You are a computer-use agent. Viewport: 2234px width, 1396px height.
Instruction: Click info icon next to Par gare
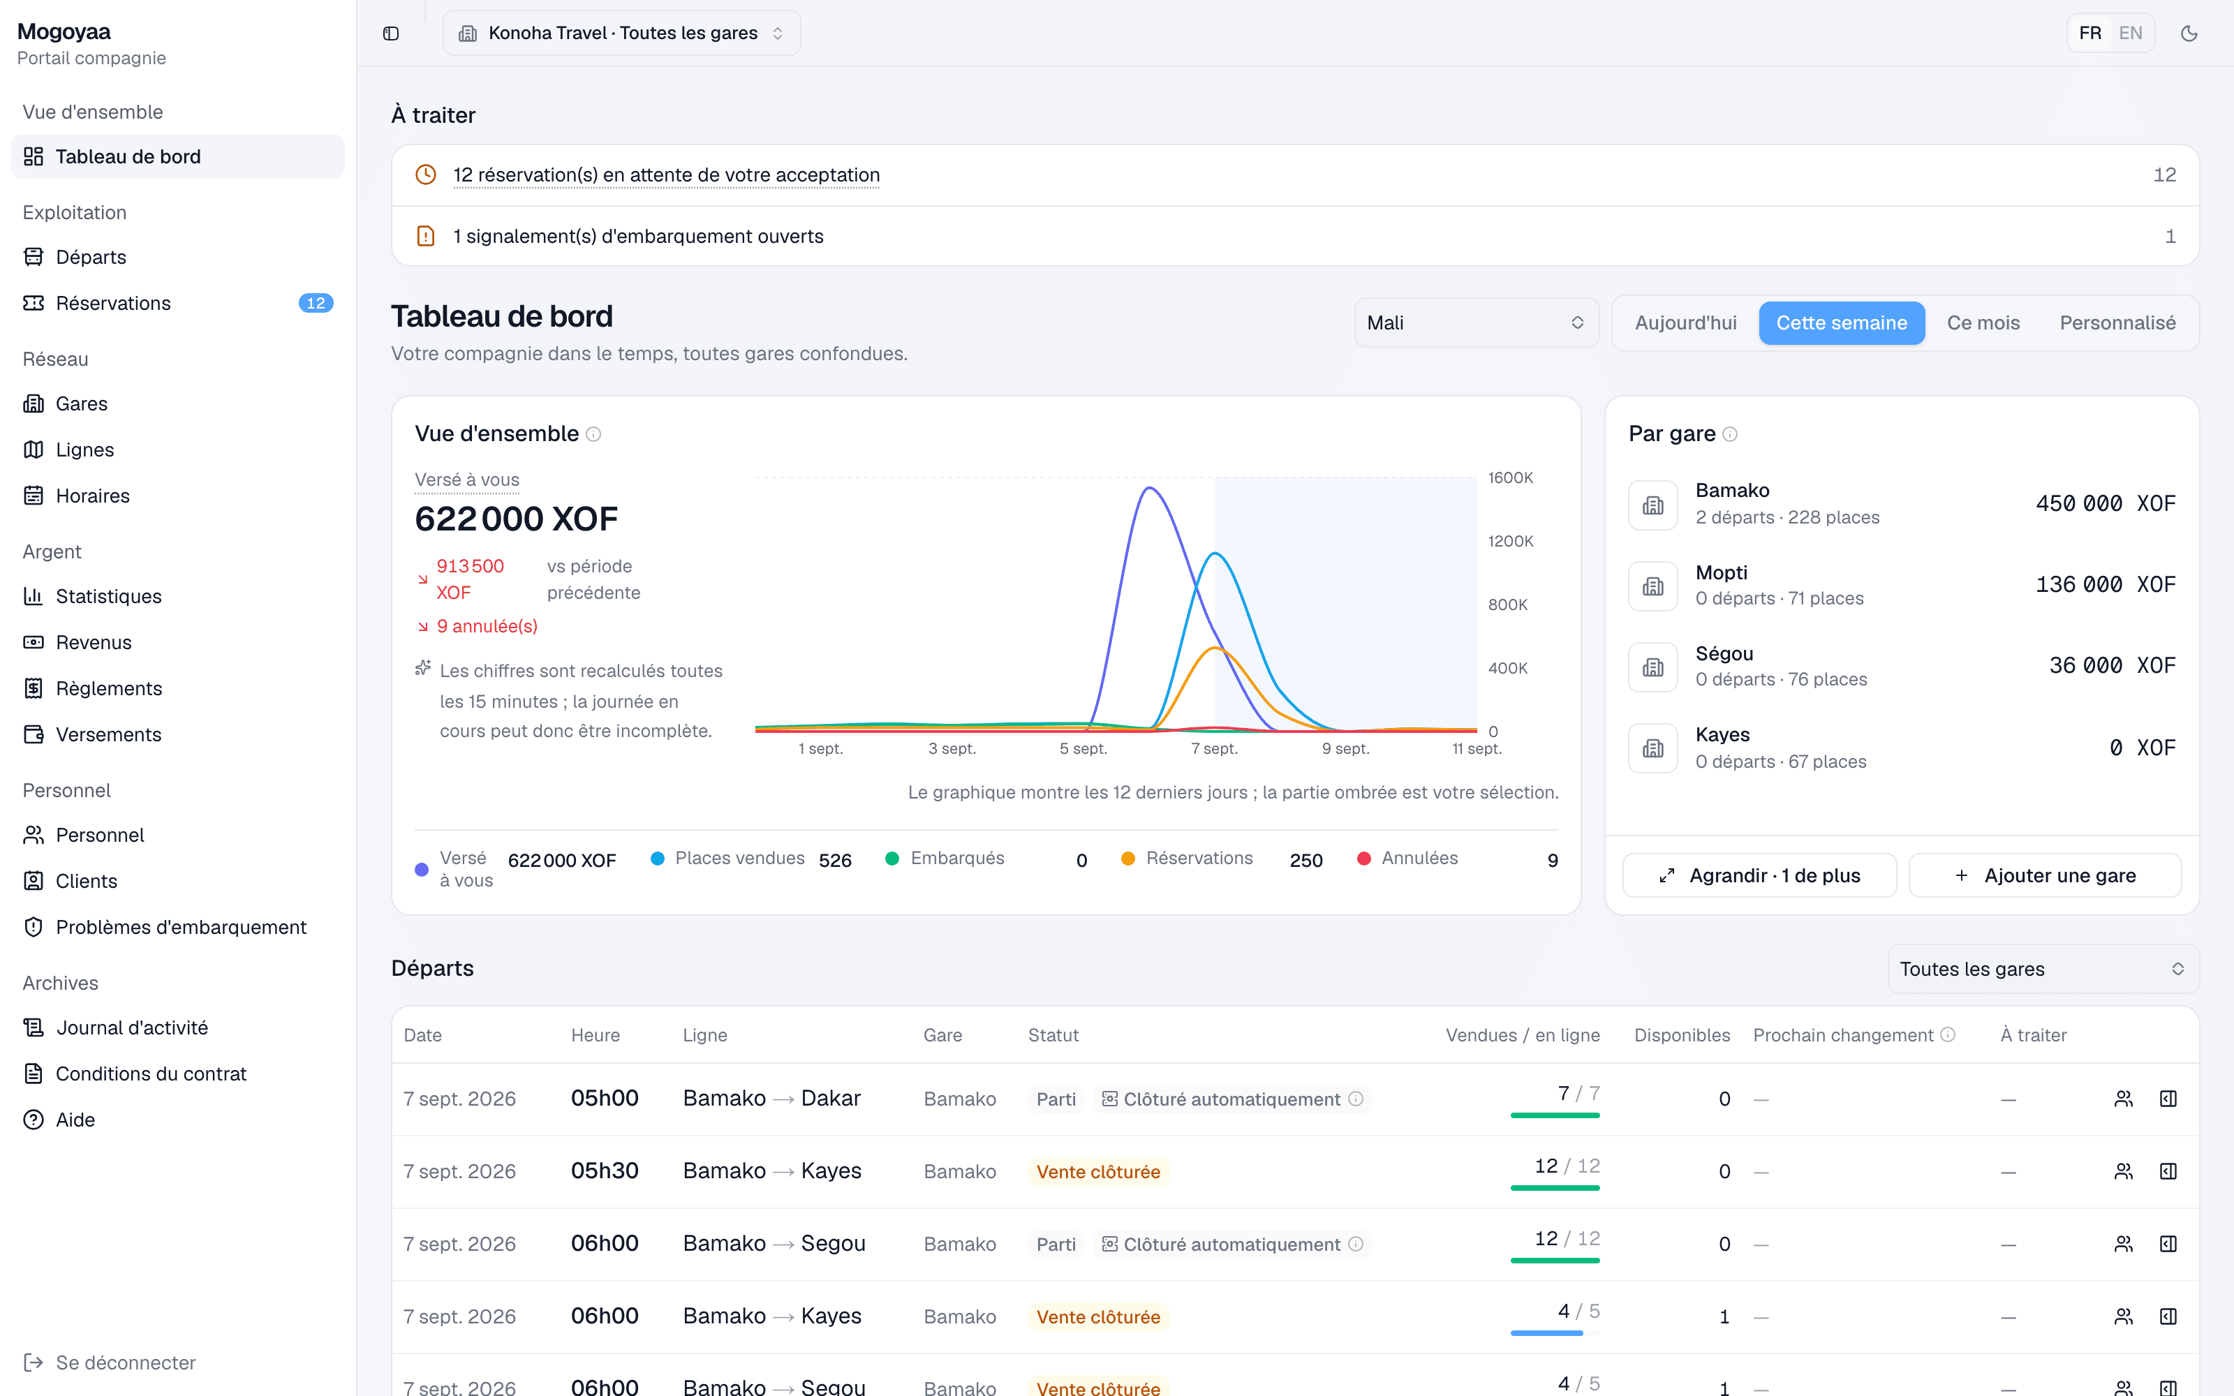click(1730, 434)
